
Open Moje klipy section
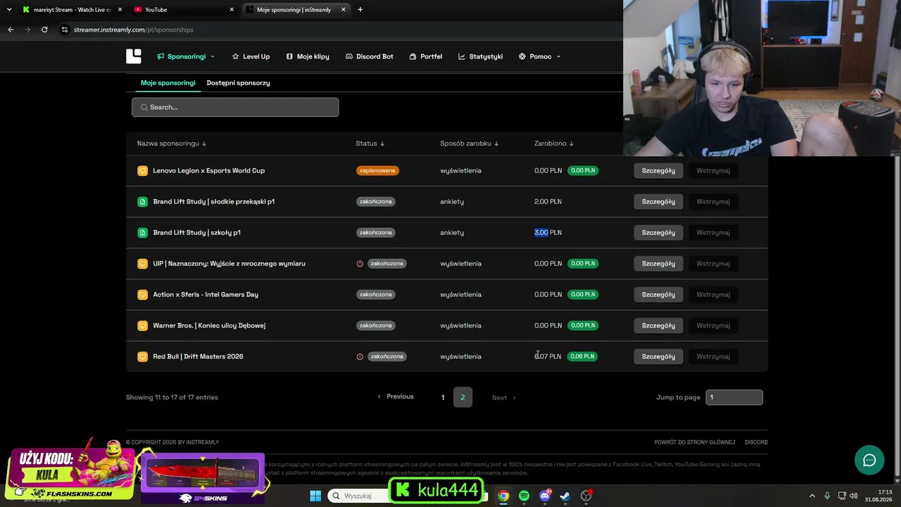click(308, 56)
